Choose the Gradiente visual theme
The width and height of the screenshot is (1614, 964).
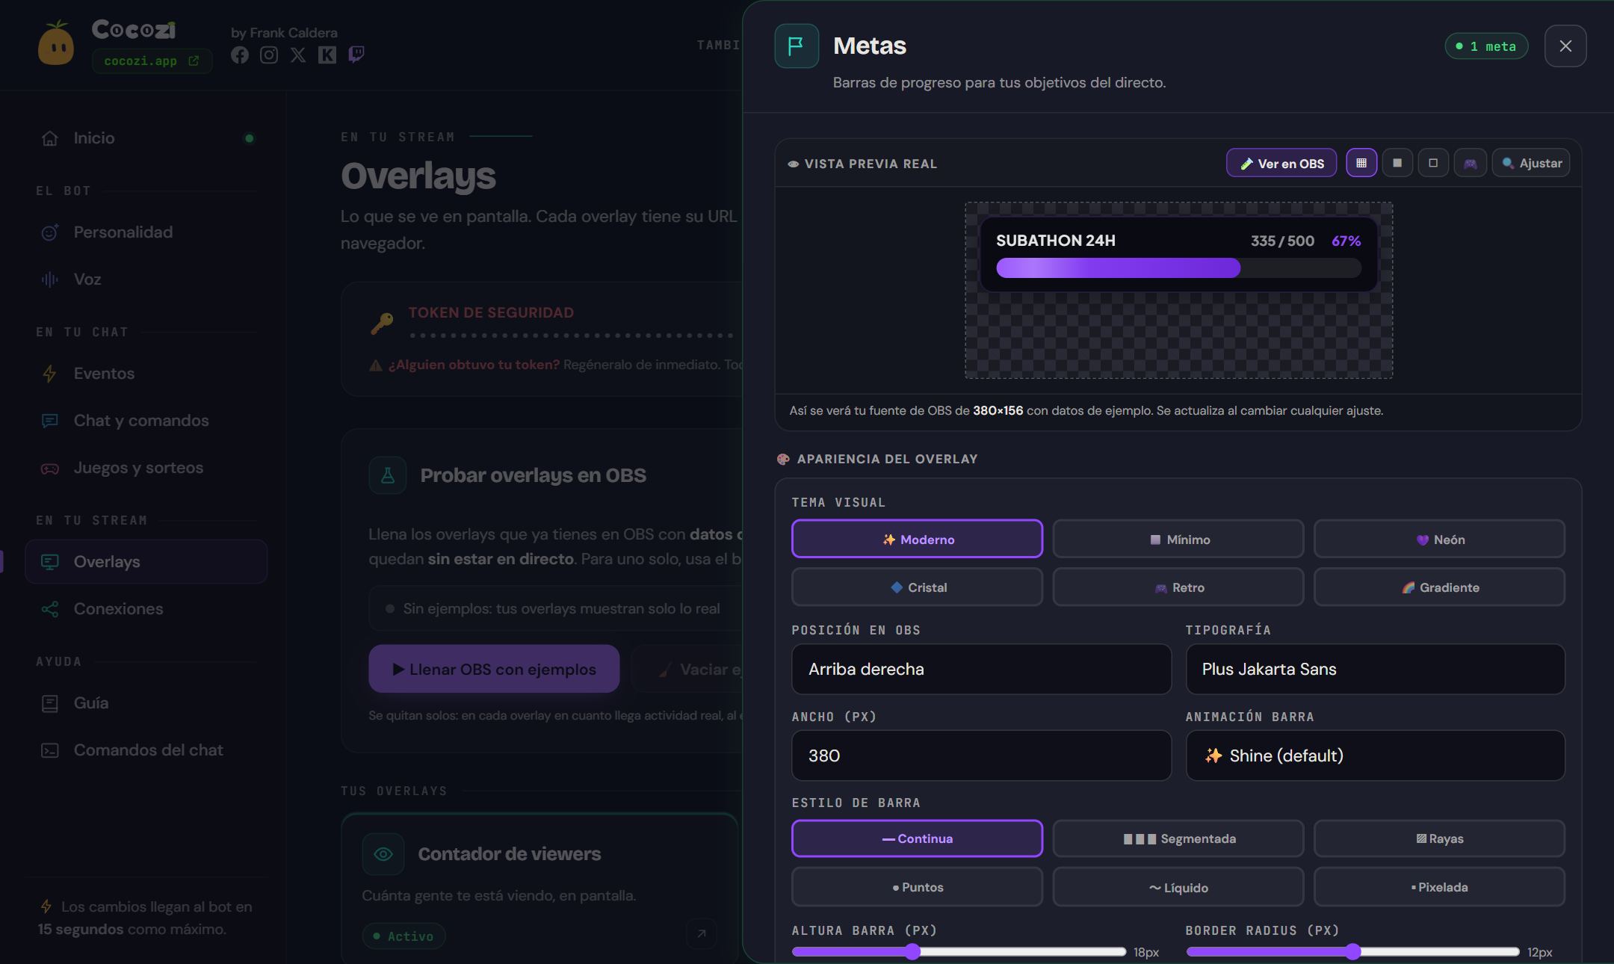pos(1439,587)
